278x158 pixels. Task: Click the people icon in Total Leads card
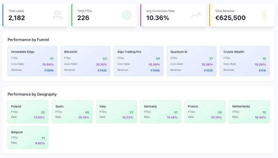coord(58,15)
